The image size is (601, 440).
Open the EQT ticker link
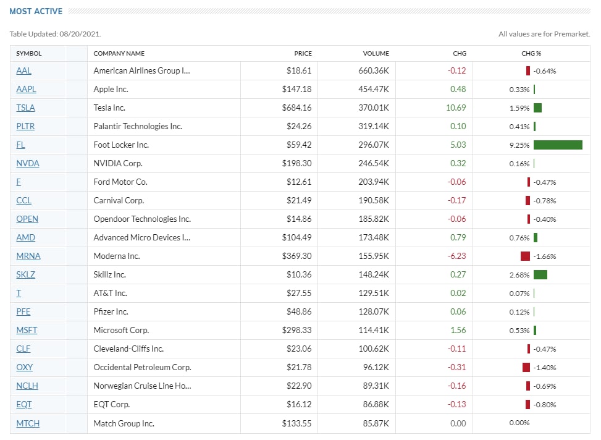click(x=23, y=404)
